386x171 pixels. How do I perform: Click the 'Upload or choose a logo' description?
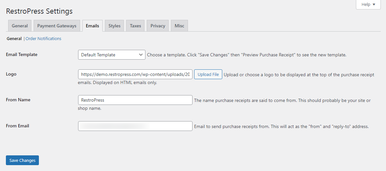tap(226, 78)
